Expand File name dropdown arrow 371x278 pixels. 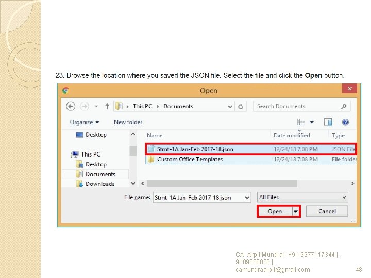(x=247, y=198)
